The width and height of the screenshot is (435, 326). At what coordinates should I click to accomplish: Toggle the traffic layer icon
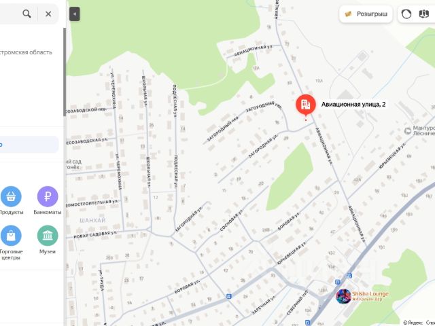(x=406, y=14)
